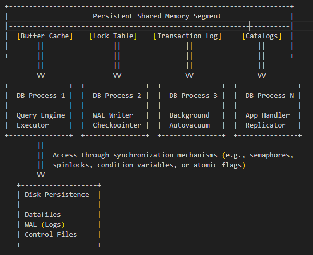Click the Persistent Shared Memory Segment title
This screenshot has height=255, width=313.
(x=157, y=16)
